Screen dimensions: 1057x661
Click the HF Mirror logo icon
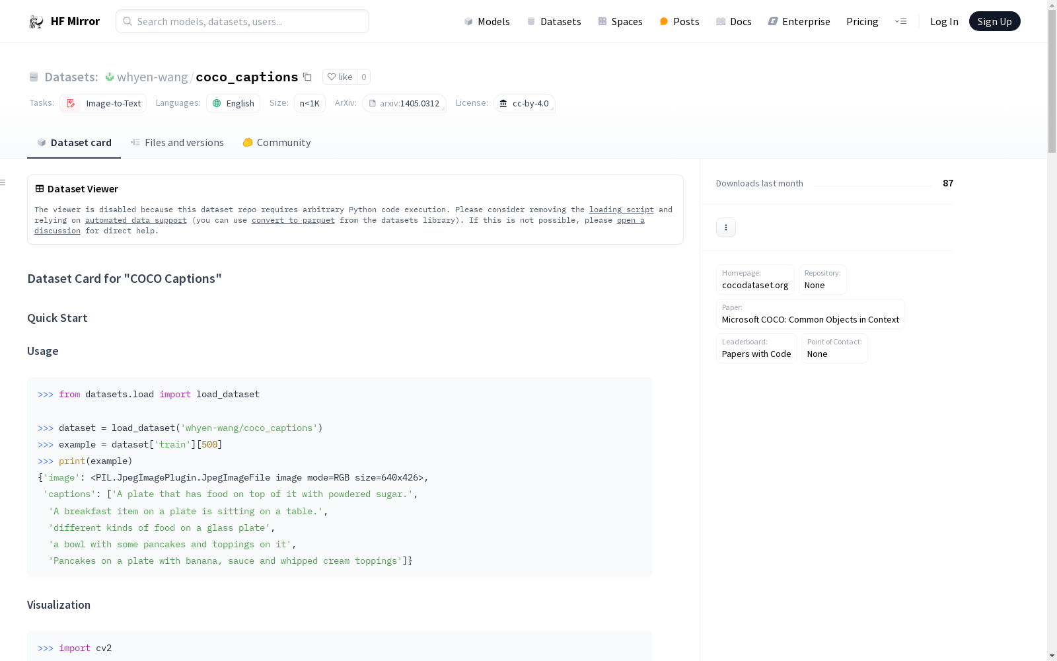click(x=36, y=22)
